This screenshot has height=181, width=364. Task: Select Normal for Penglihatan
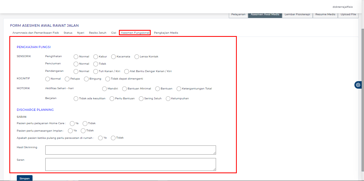coord(76,57)
